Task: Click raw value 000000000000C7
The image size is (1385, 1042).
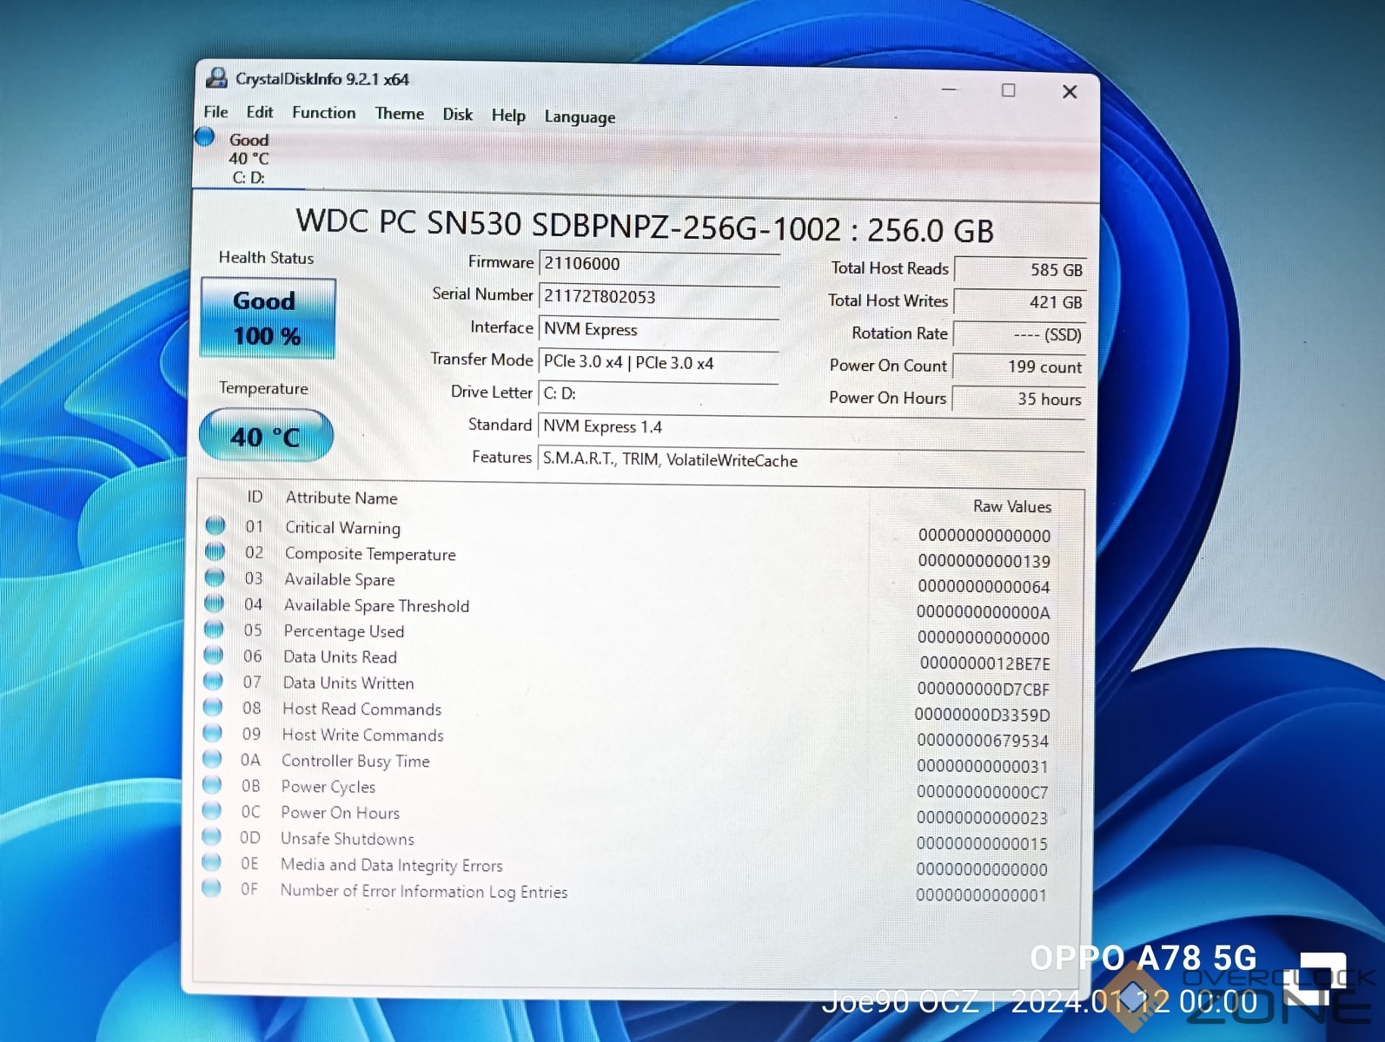Action: [982, 793]
